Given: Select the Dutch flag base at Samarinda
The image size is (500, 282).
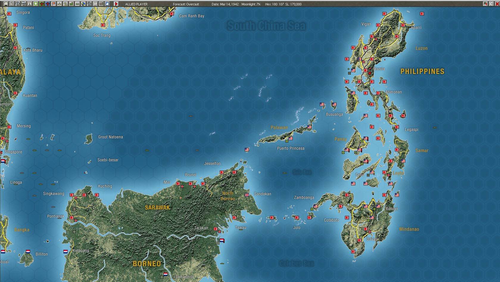Looking at the screenshot, I should tap(166, 274).
